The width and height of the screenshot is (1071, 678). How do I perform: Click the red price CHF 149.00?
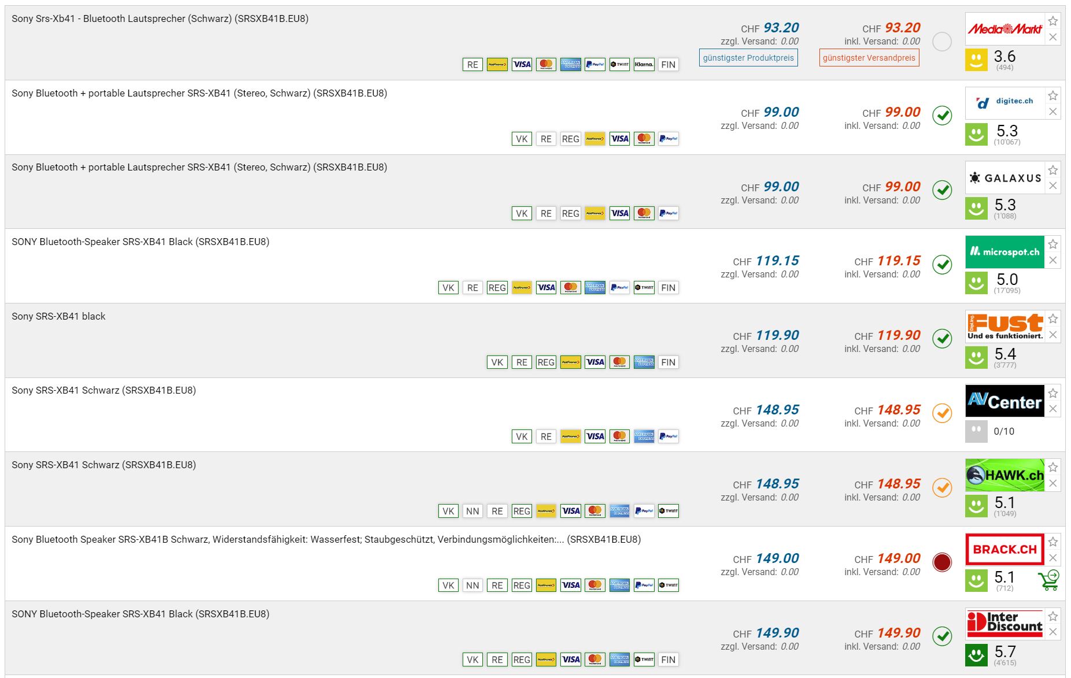[887, 558]
